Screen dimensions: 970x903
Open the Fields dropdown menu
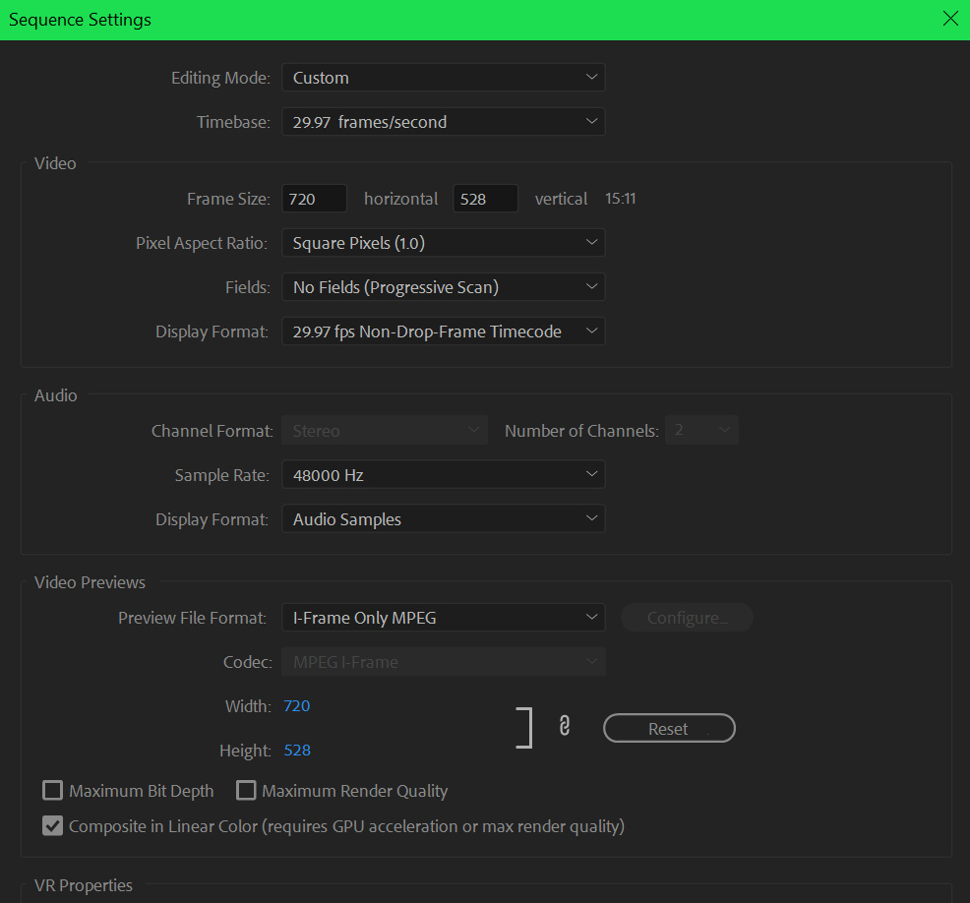[443, 287]
